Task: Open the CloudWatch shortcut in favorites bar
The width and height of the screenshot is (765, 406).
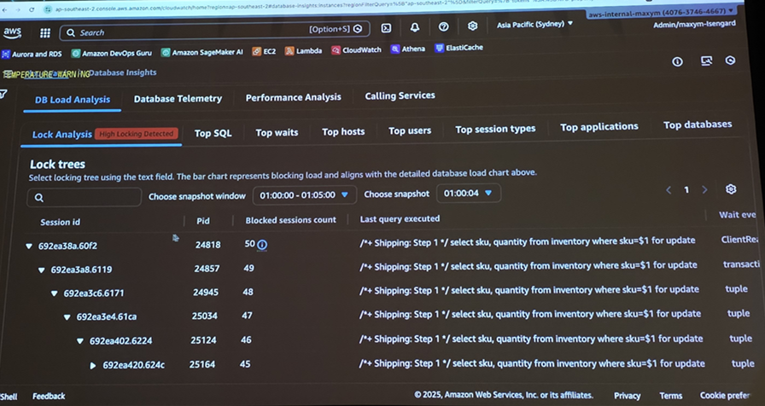Action: coord(356,50)
